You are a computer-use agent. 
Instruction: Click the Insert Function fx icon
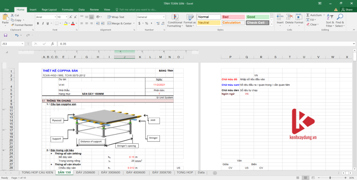pyautogui.click(x=52, y=44)
